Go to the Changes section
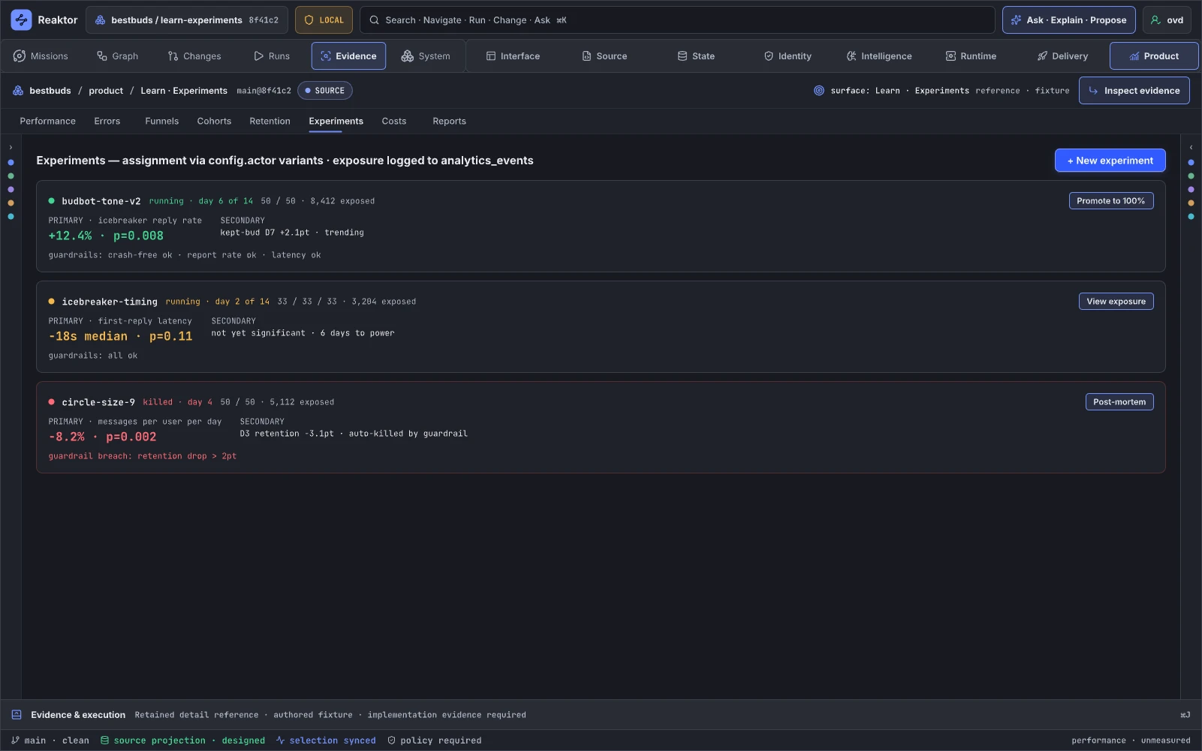This screenshot has width=1202, height=751. (x=194, y=56)
